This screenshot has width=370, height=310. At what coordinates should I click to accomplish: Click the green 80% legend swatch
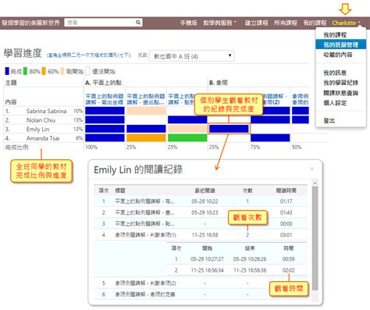click(x=25, y=71)
